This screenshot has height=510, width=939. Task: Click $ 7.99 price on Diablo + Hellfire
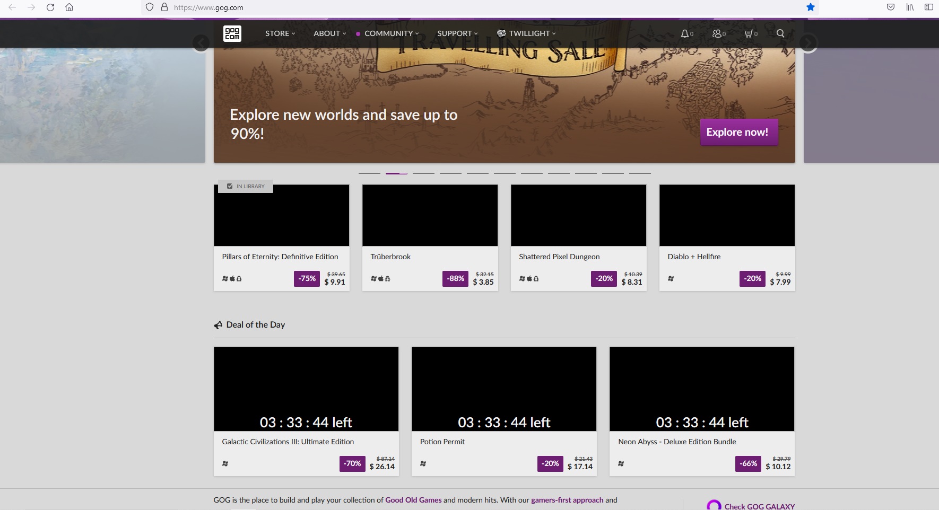click(x=780, y=282)
